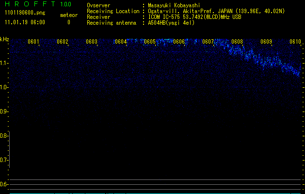Click the 0.7 frequency axis label
The image size is (305, 194).
pos(4,160)
